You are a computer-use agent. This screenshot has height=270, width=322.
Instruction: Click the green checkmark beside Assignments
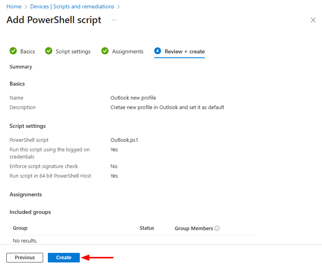(x=105, y=51)
